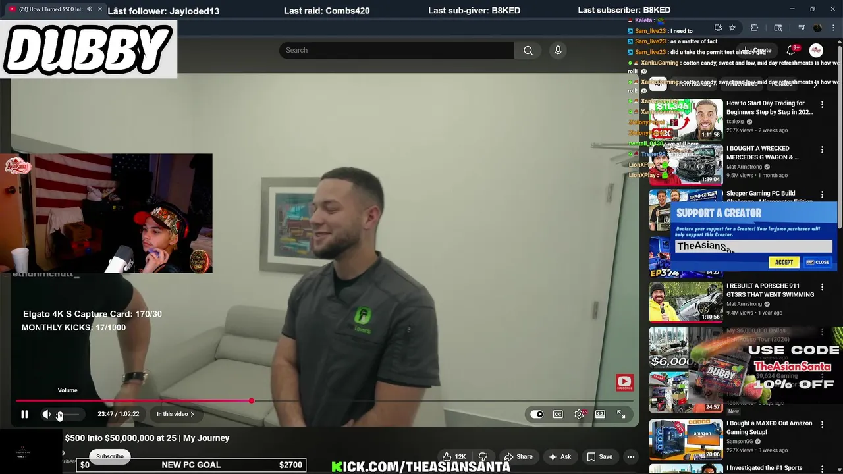
Task: Save video to a playlist
Action: [x=599, y=456]
